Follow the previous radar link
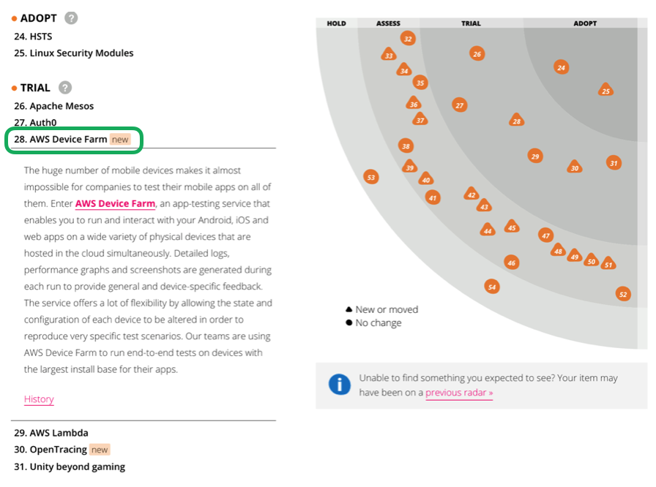656x487 pixels. click(x=459, y=393)
